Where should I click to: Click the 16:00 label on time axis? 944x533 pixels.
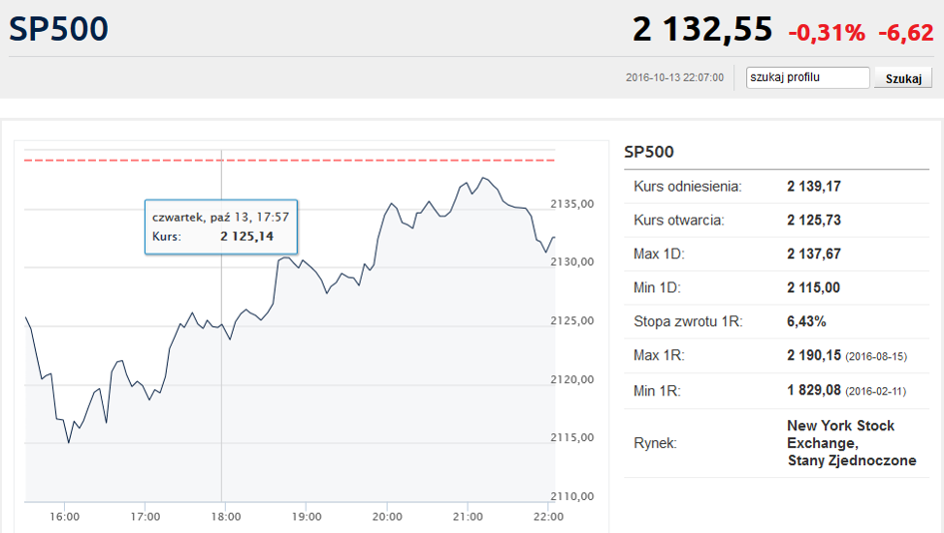point(65,516)
